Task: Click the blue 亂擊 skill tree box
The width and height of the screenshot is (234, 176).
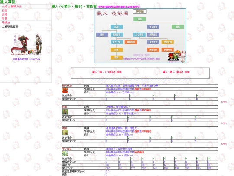Action: pyautogui.click(x=117, y=27)
